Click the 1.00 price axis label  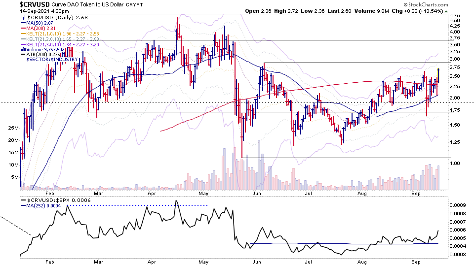[x=455, y=163]
